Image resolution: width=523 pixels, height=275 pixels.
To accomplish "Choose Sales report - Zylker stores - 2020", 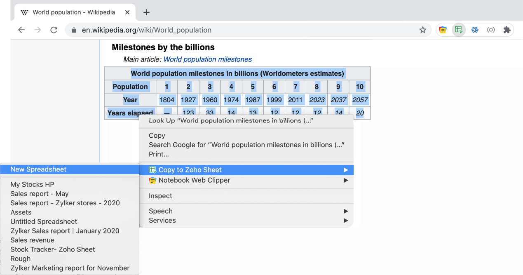I will click(70, 203).
